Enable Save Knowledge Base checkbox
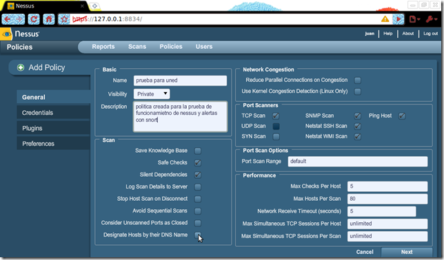The image size is (444, 260). (x=198, y=151)
